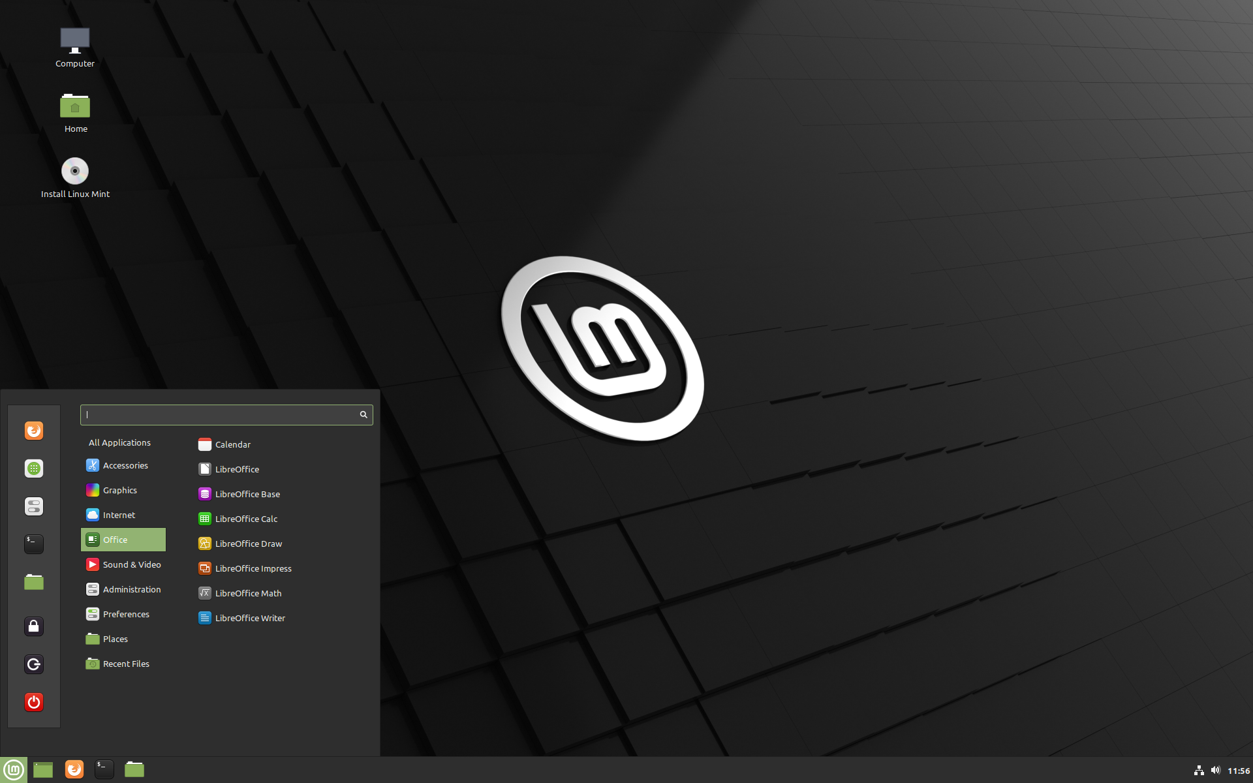Click the All Applications tab
This screenshot has height=783, width=1253.
point(119,442)
